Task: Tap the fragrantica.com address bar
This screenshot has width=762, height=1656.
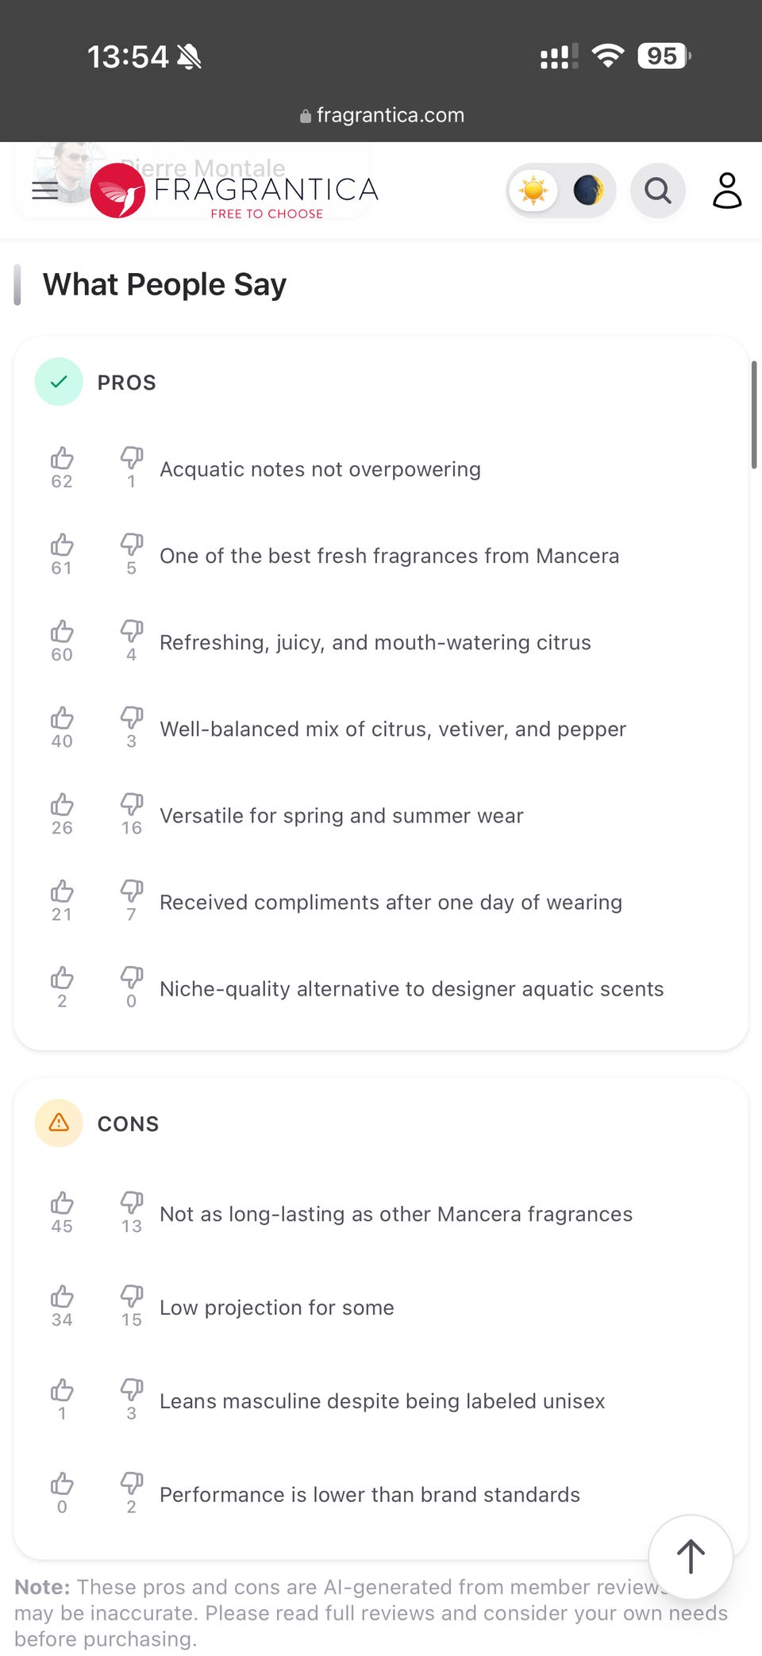Action: (382, 116)
